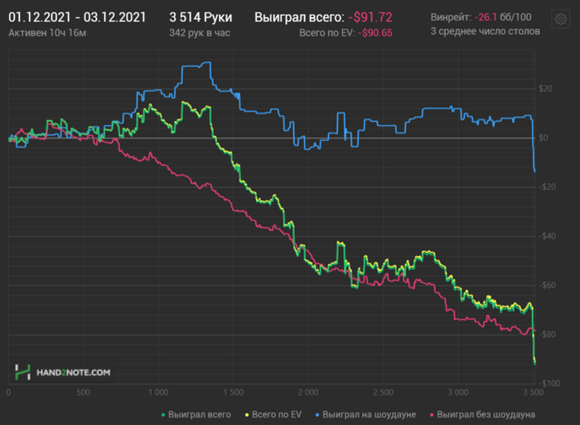Toggle the 'Всего по EV' legend series
The image size is (580, 425).
(x=273, y=414)
